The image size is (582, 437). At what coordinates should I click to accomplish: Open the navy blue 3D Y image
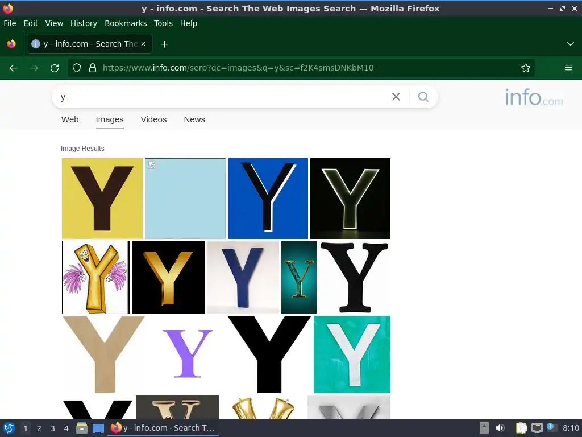tap(243, 277)
